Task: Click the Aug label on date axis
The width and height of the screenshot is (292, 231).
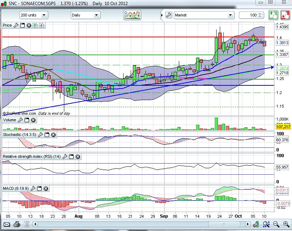Action: pyautogui.click(x=78, y=216)
